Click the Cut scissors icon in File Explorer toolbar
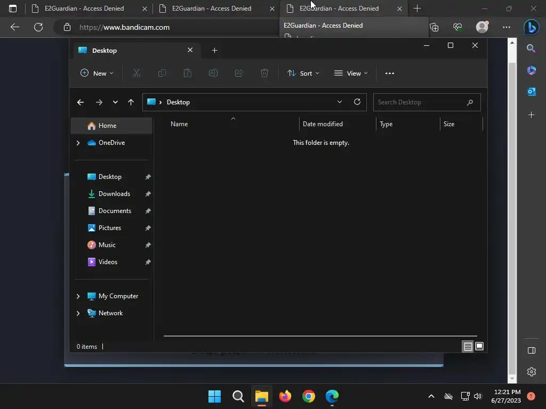 [136, 73]
